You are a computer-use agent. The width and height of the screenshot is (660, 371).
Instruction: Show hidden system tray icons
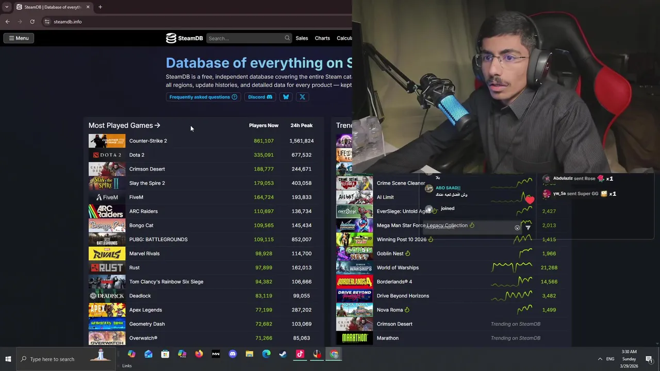pyautogui.click(x=600, y=359)
